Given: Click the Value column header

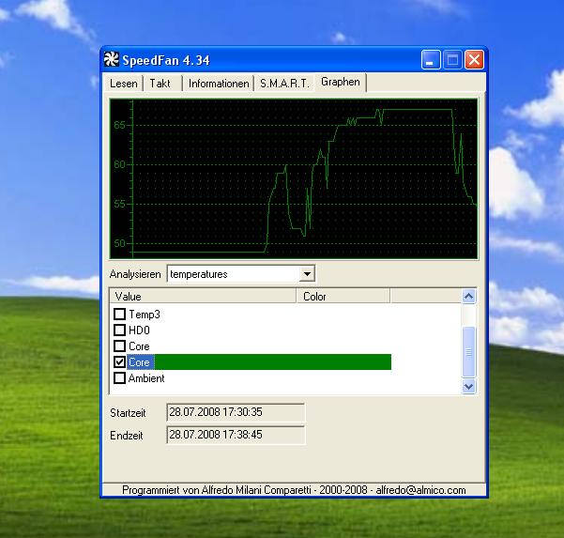Looking at the screenshot, I should coord(203,297).
